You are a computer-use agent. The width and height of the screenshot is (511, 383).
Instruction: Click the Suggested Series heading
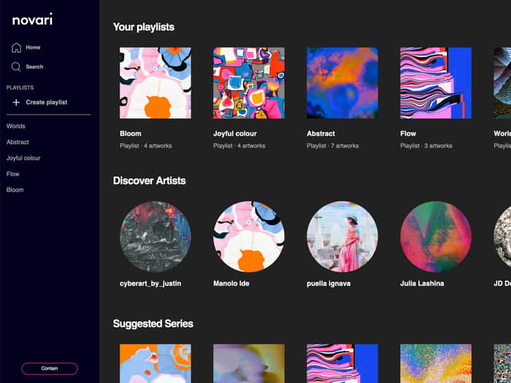153,324
